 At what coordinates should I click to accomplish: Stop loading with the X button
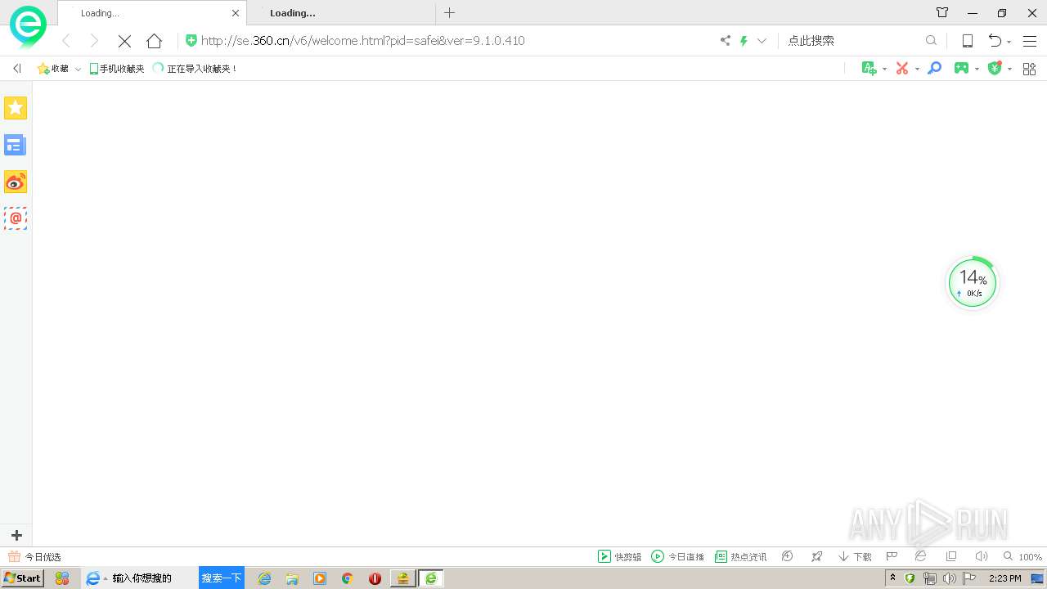pos(124,41)
